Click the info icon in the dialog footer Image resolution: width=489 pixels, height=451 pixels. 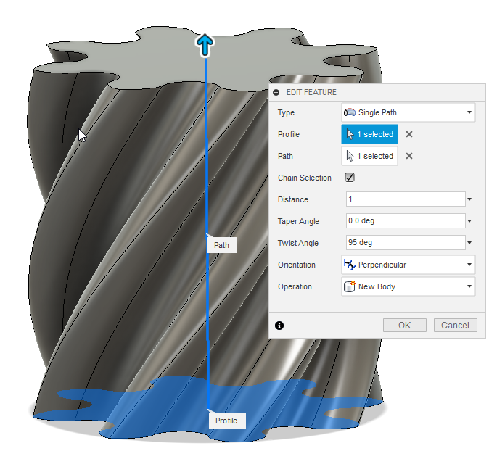coord(279,326)
